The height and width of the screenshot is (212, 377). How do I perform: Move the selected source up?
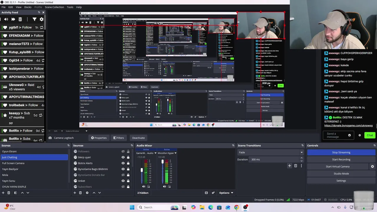[x=94, y=193]
